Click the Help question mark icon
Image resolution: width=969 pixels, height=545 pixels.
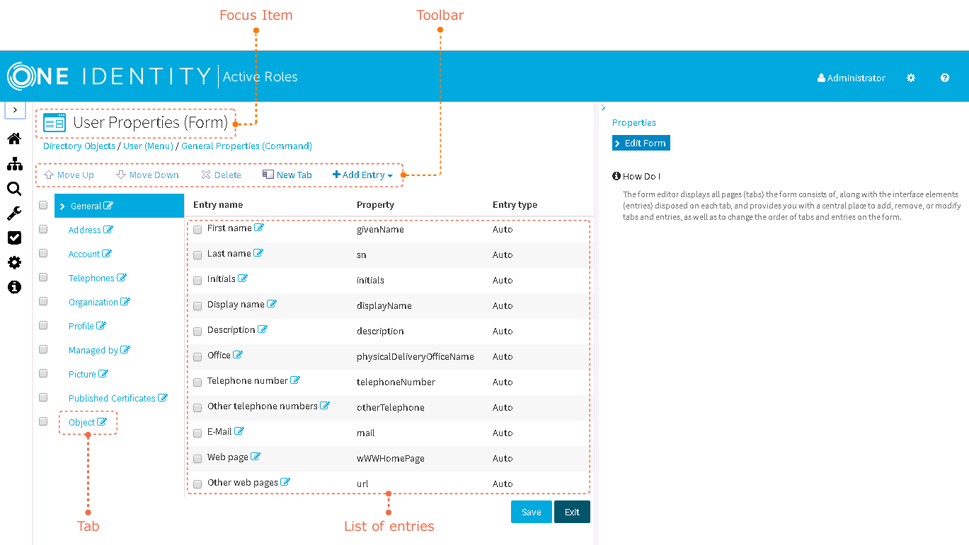945,78
